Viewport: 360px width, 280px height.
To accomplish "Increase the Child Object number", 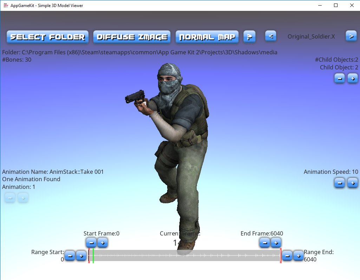I will coord(353,78).
